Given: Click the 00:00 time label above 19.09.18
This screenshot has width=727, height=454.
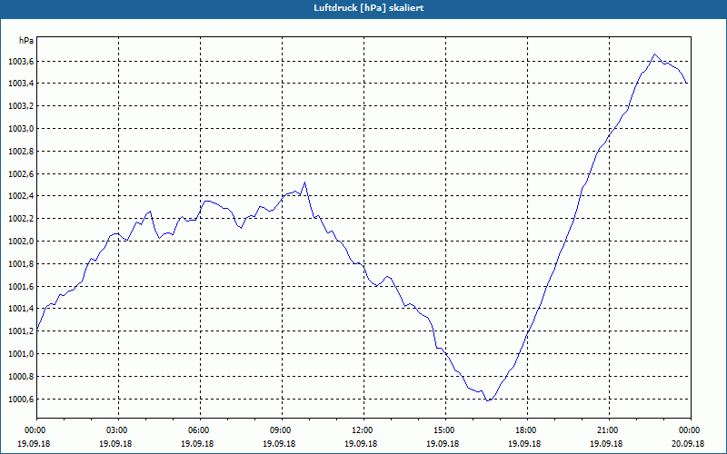Looking at the screenshot, I should point(34,429).
